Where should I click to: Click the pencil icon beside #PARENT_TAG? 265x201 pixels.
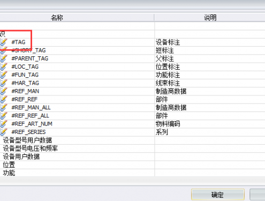[3, 58]
